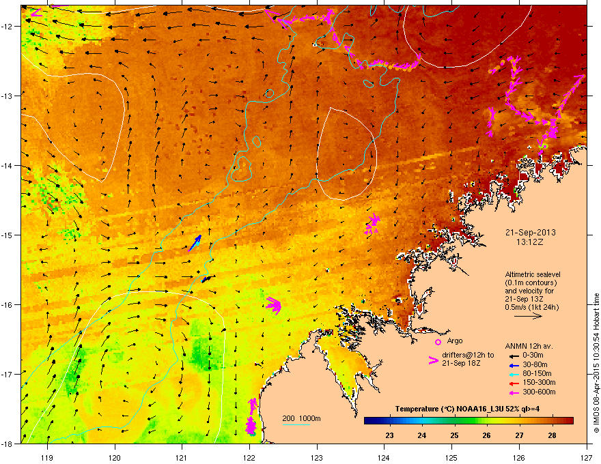The image size is (601, 464).
Task: Click the longitude axis label 122
Action: tap(249, 457)
